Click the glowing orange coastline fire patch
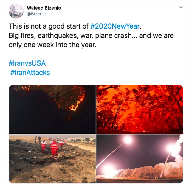 coord(74,106)
